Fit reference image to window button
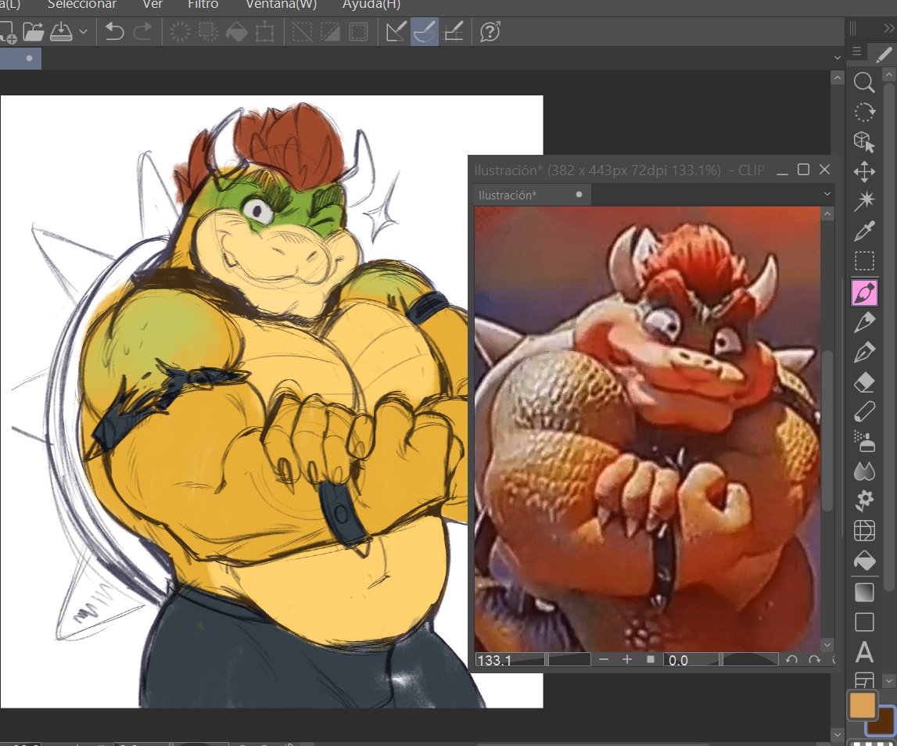This screenshot has width=897, height=746. [651, 660]
